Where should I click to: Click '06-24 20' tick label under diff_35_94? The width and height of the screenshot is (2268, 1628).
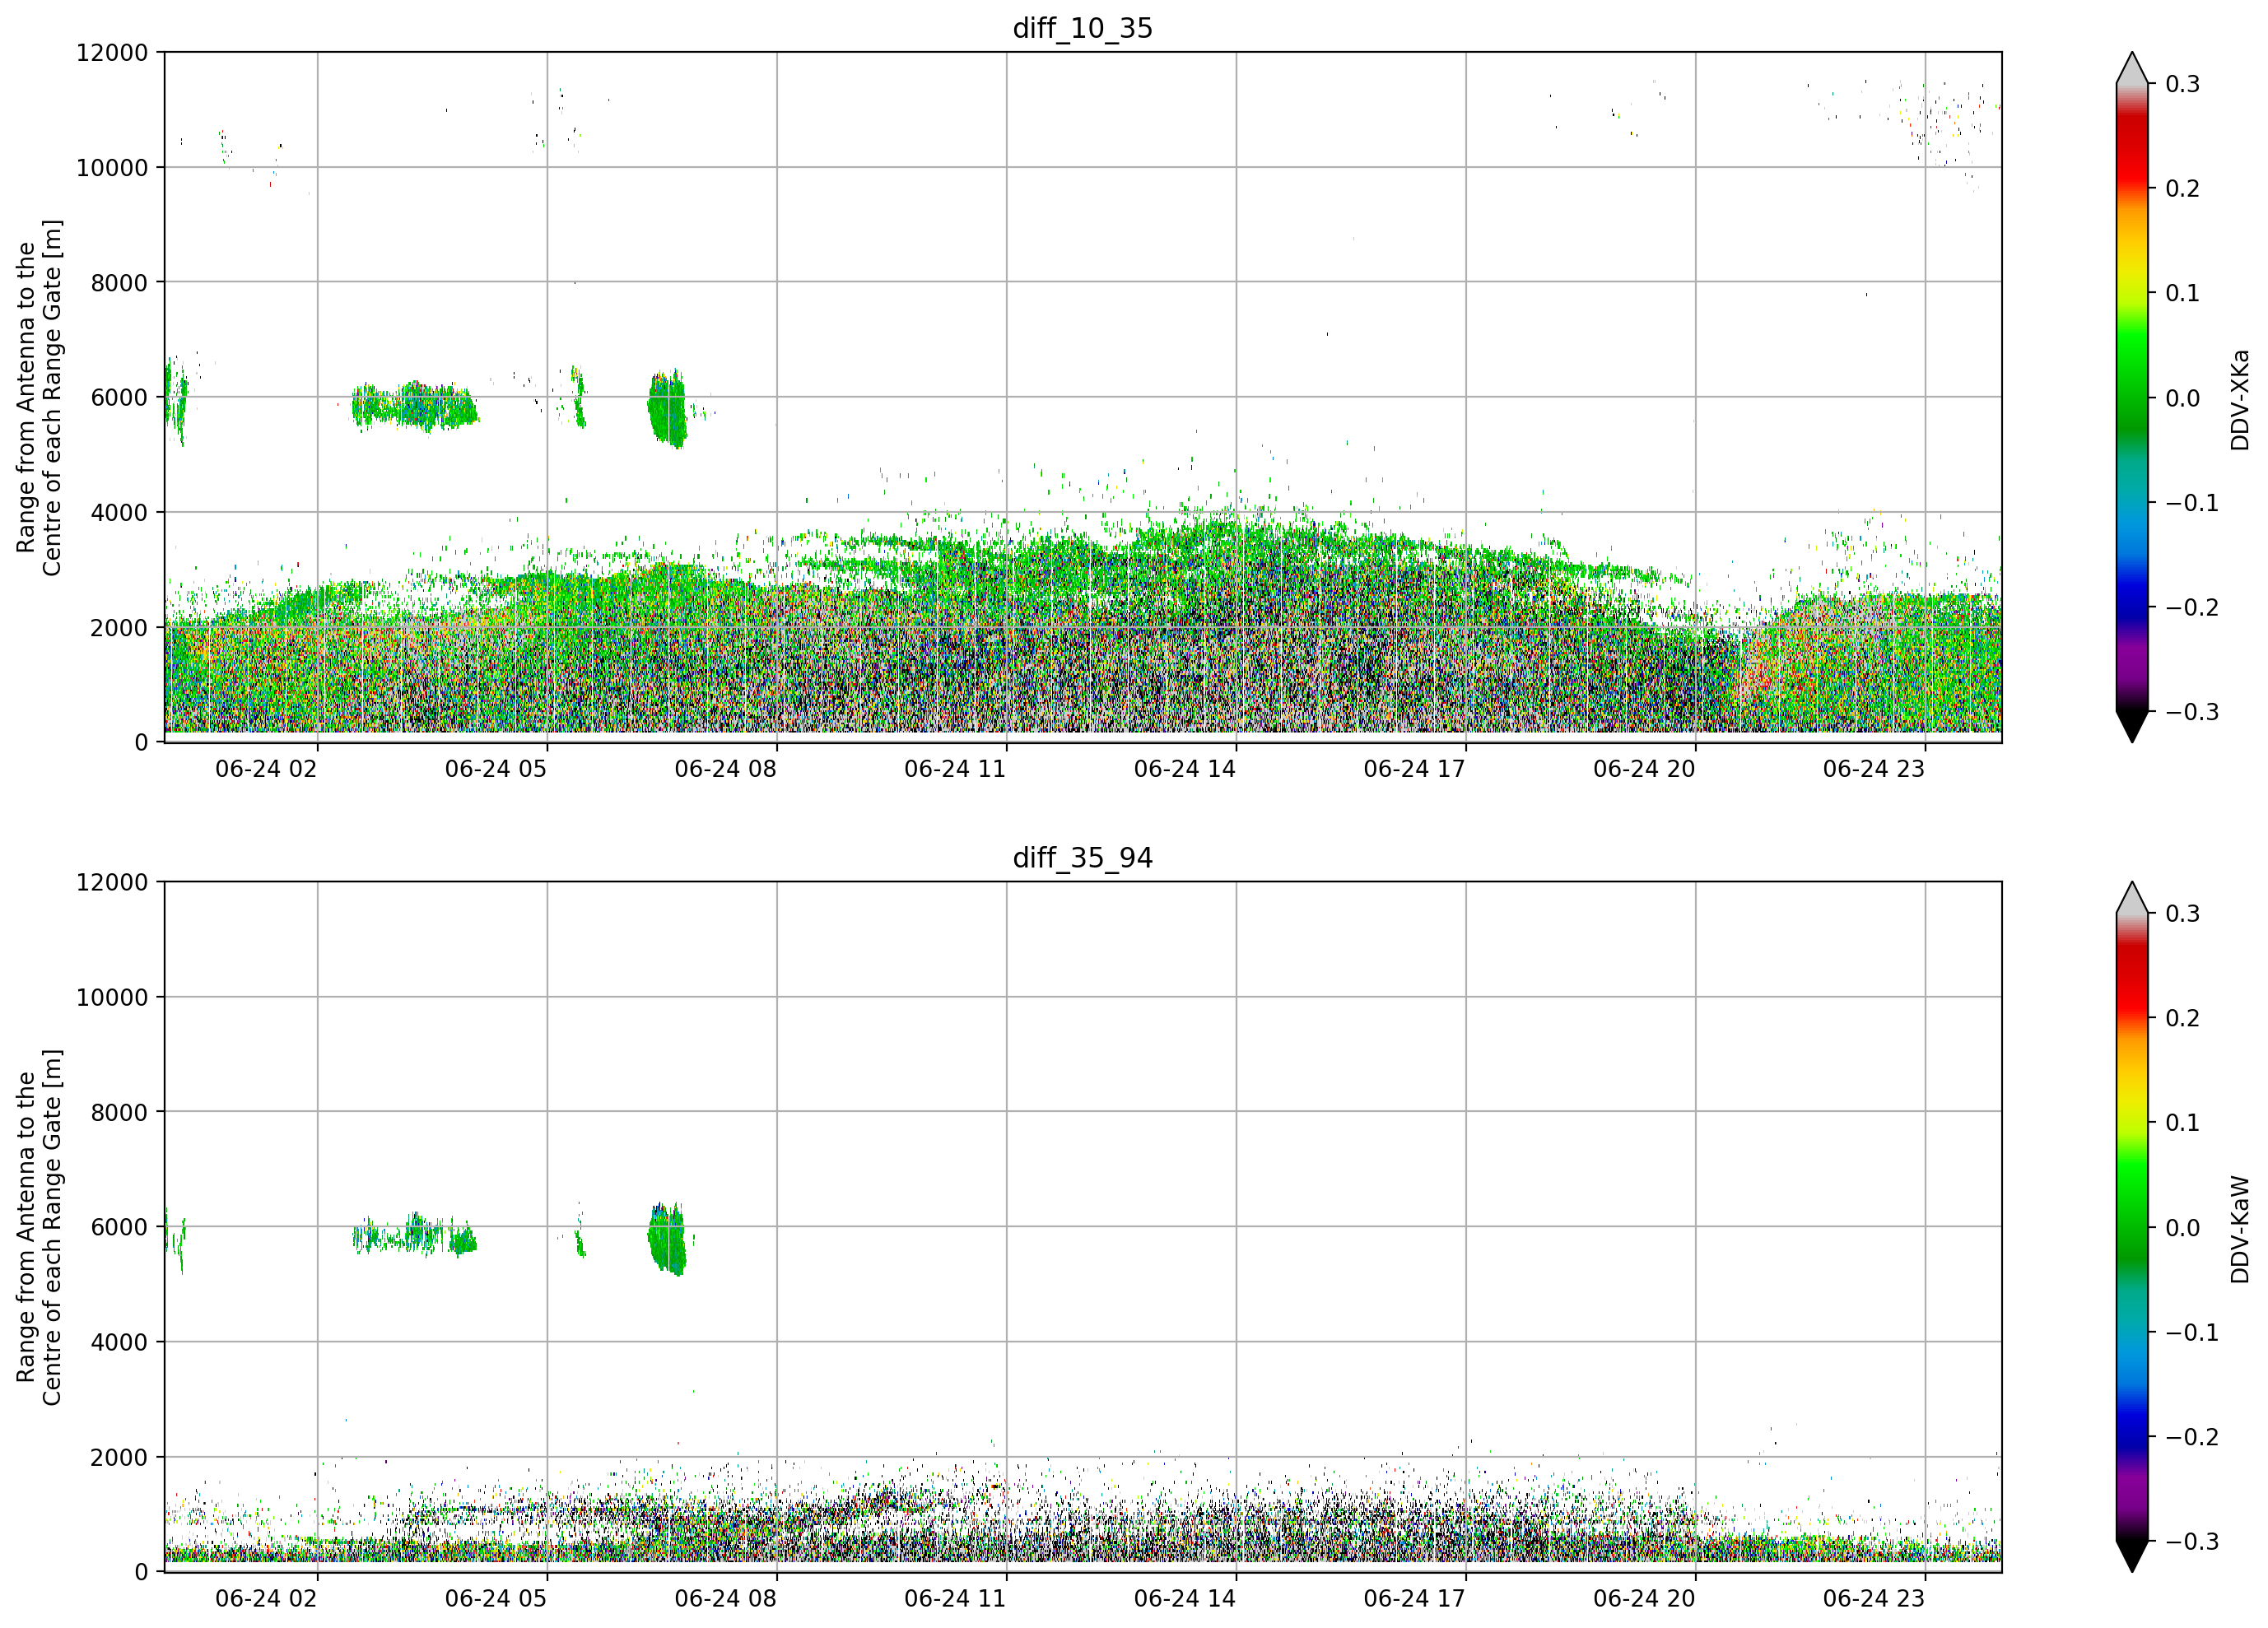coord(1645,1599)
